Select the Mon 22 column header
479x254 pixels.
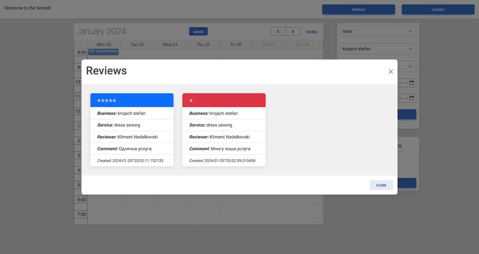pos(104,45)
